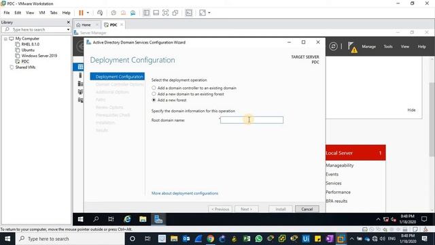
Task: Click the Hide link in Server Manager
Action: tap(411, 110)
